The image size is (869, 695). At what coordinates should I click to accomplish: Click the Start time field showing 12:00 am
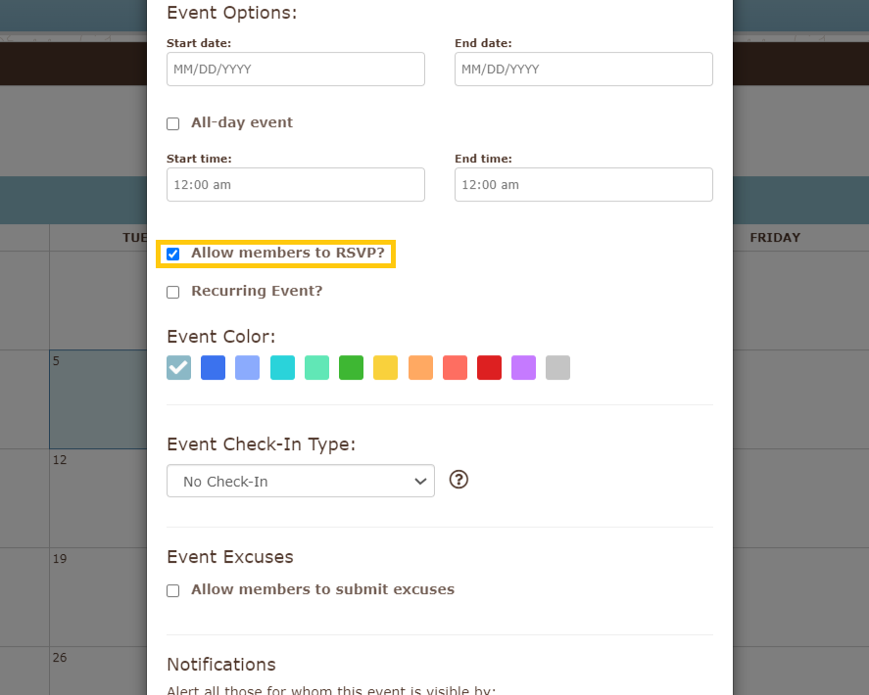295,184
